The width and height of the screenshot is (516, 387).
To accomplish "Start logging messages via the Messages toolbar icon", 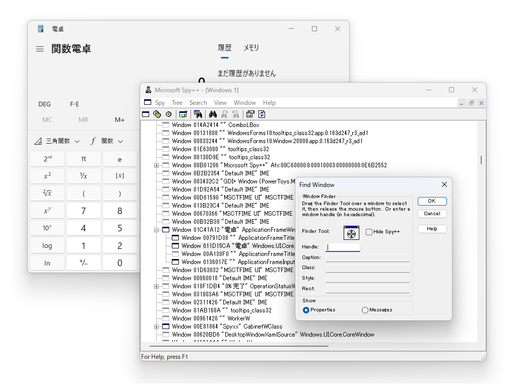I will coord(183,114).
